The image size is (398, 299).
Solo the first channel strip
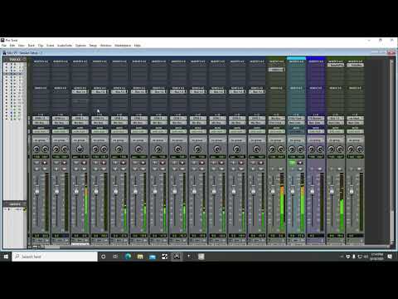[x=36, y=169]
